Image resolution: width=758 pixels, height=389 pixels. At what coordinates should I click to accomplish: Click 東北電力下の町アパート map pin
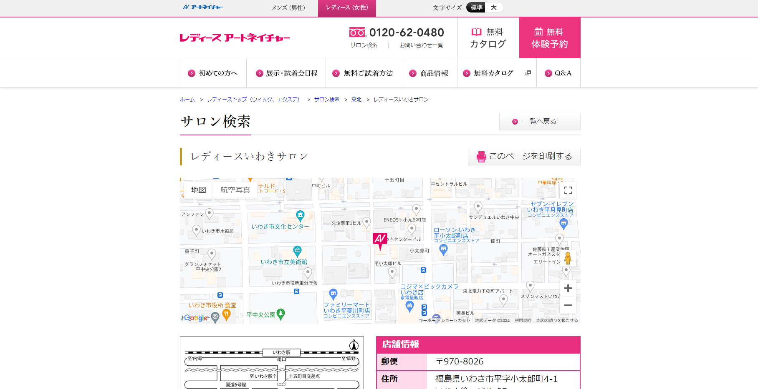(504, 300)
